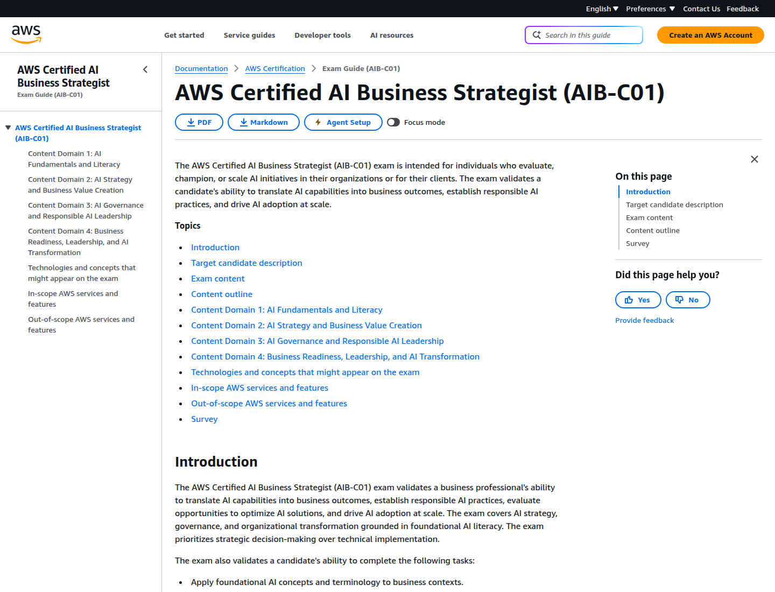Open Service guides menu
The image size is (775, 592).
tap(249, 35)
